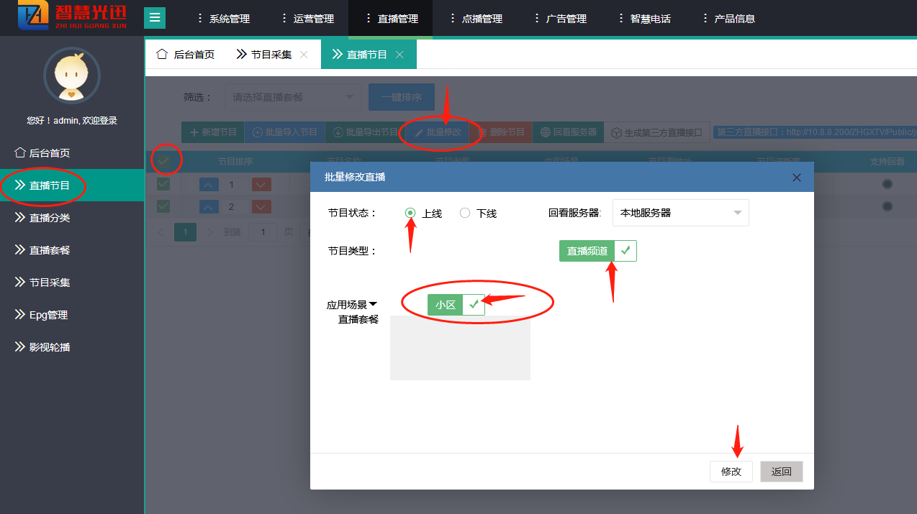Go to the previous page arrow

[x=161, y=231]
